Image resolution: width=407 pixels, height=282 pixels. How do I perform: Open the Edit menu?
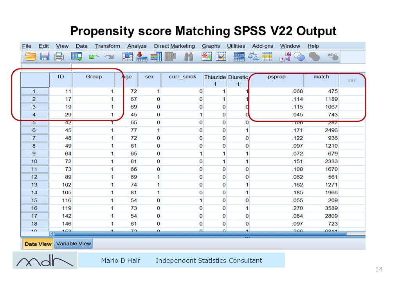(x=43, y=46)
